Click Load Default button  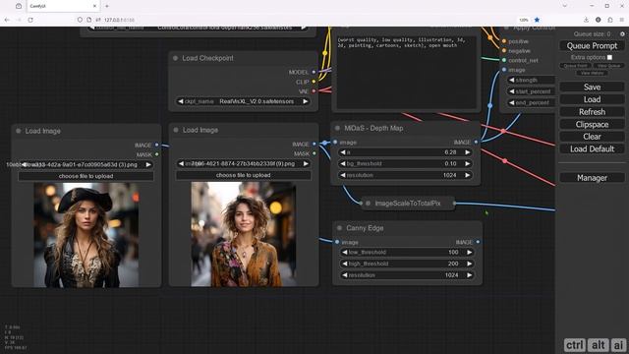(x=592, y=148)
